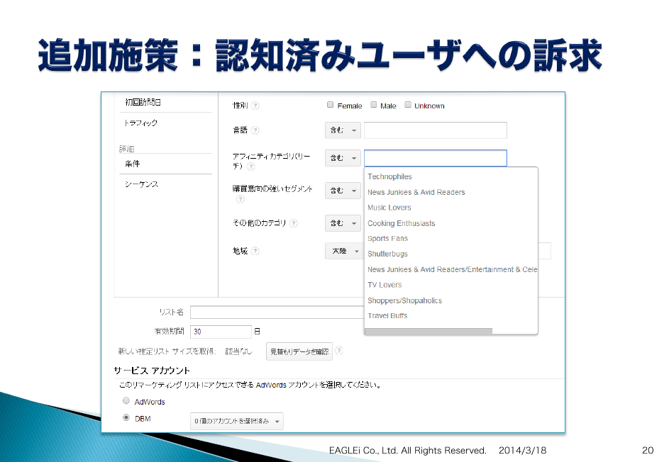Screen dimensions: 669x462
Task: Click the help icon next to 性別
Action: 255,106
